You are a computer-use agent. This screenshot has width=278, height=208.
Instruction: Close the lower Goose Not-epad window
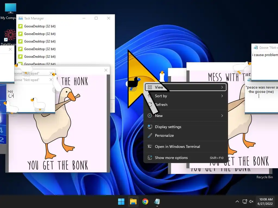coord(51,80)
